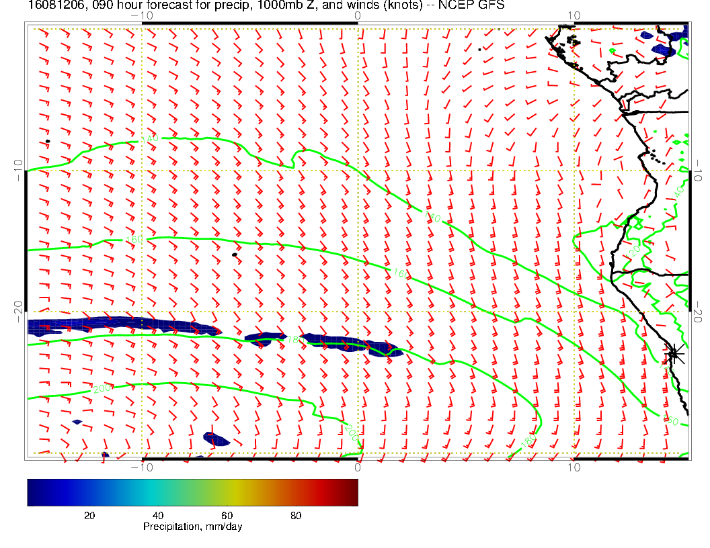Screen dimensions: 710x548
Task: Click the dark blue end of precipitation colorbar
Action: [x=34, y=492]
